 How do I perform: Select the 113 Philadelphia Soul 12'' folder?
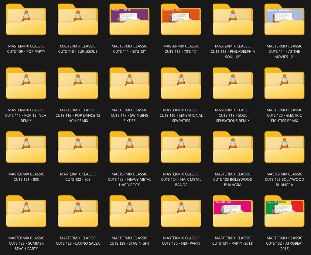233,19
